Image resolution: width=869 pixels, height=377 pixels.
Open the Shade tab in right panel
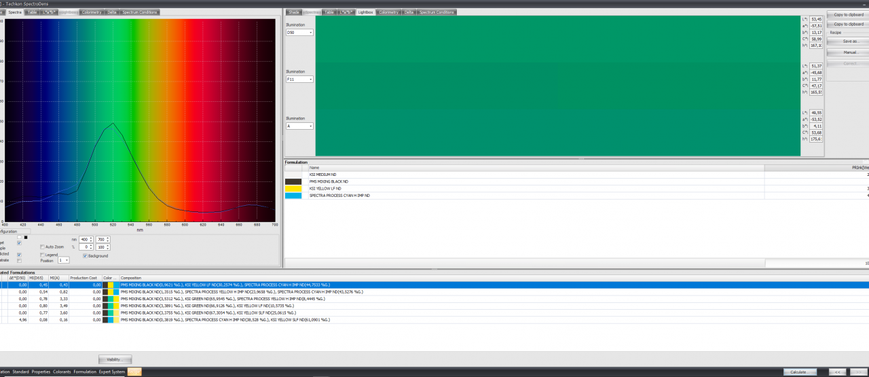pos(293,12)
